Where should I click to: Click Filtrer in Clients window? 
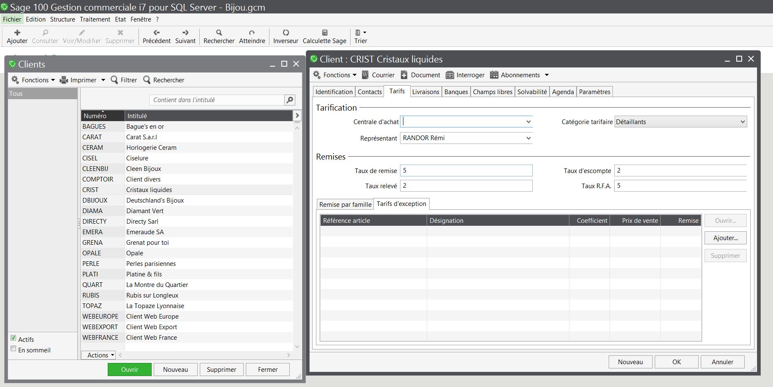tap(124, 80)
